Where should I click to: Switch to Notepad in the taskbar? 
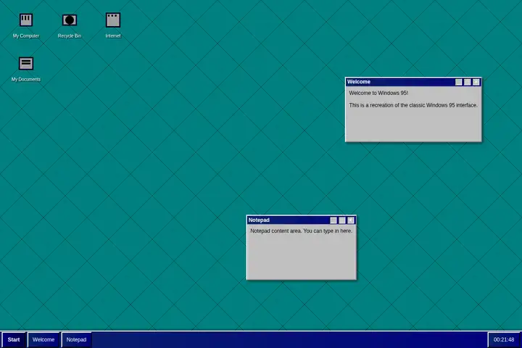(76, 340)
